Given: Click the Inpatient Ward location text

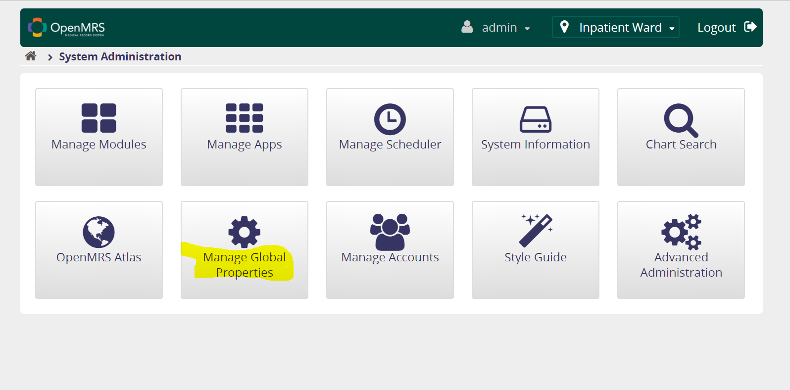Looking at the screenshot, I should click(620, 28).
